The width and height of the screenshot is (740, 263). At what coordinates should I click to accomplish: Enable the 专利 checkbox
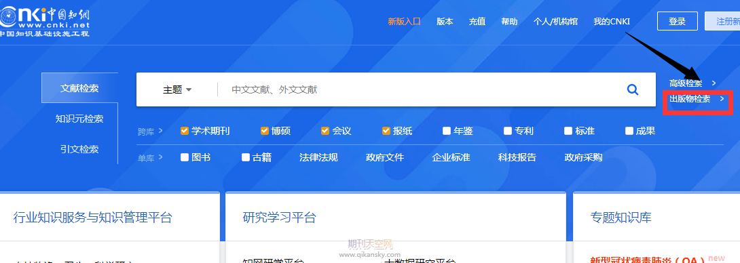[x=508, y=131]
